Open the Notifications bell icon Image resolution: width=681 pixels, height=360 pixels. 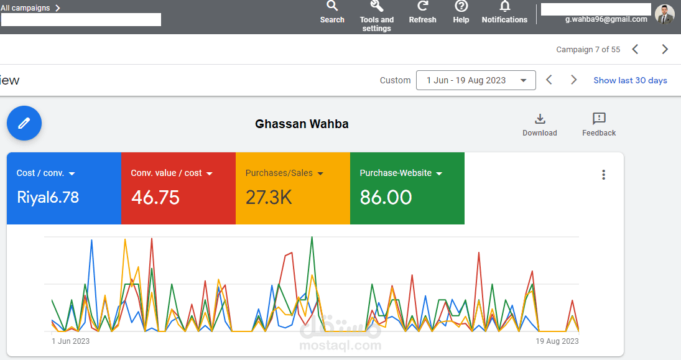point(504,7)
